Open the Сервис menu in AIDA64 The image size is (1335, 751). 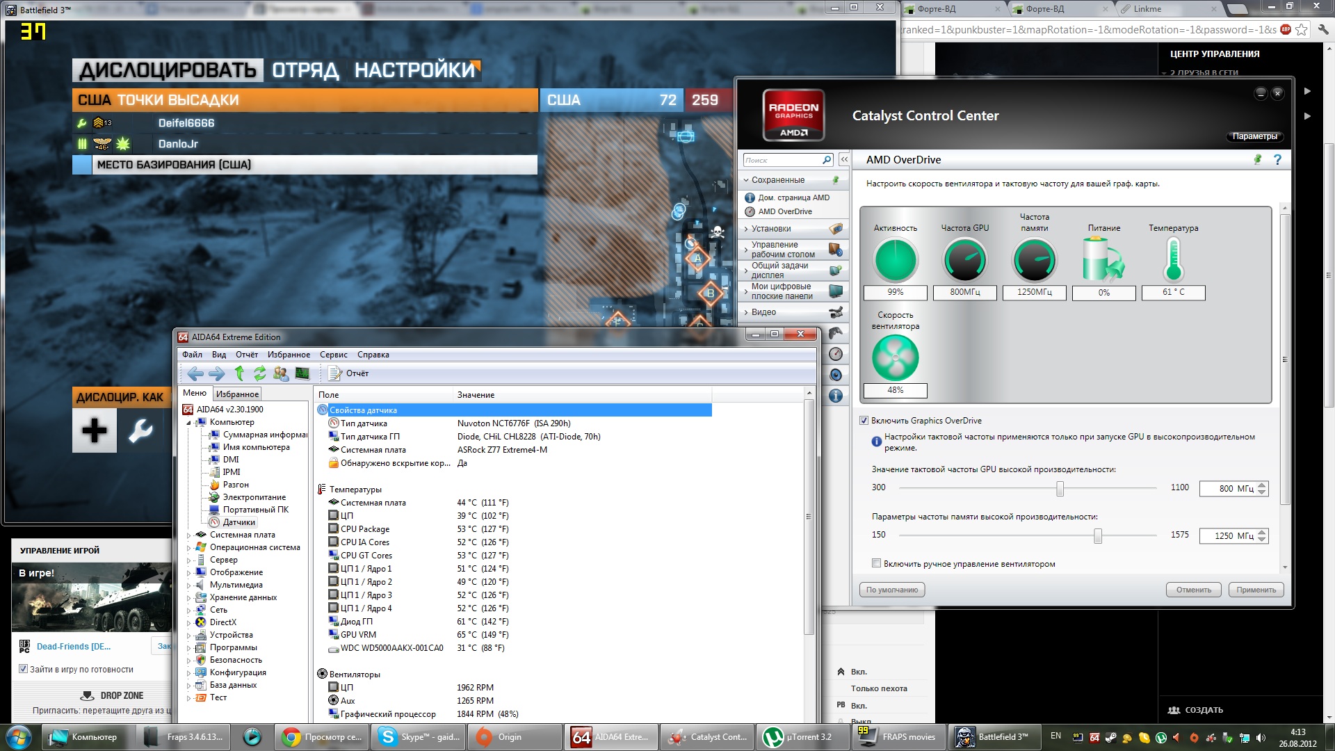pos(333,355)
